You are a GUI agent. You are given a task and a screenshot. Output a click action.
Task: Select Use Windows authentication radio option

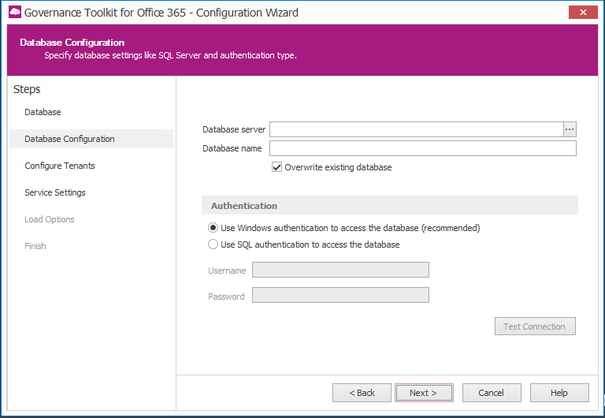coord(213,228)
